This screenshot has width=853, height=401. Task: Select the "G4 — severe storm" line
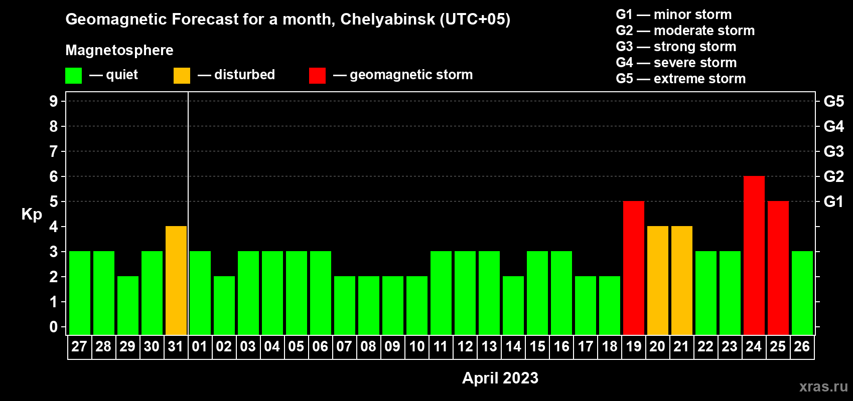(676, 63)
